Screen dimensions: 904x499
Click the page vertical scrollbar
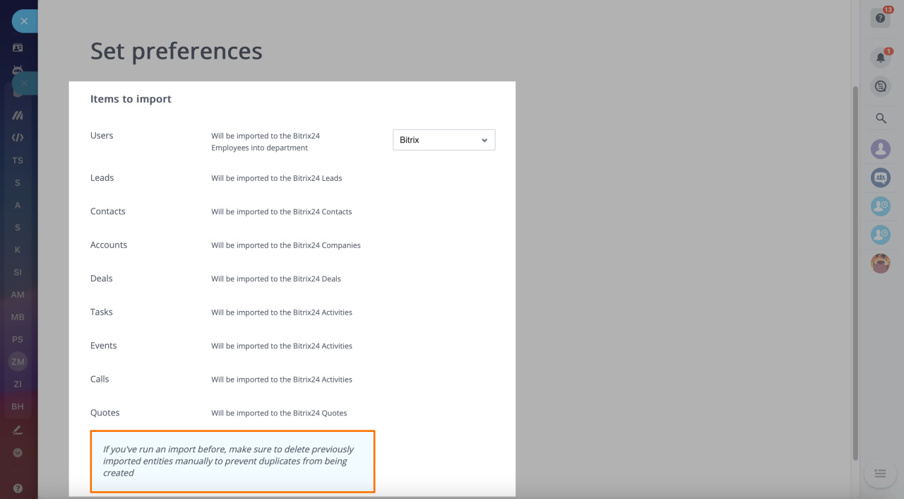(x=856, y=272)
